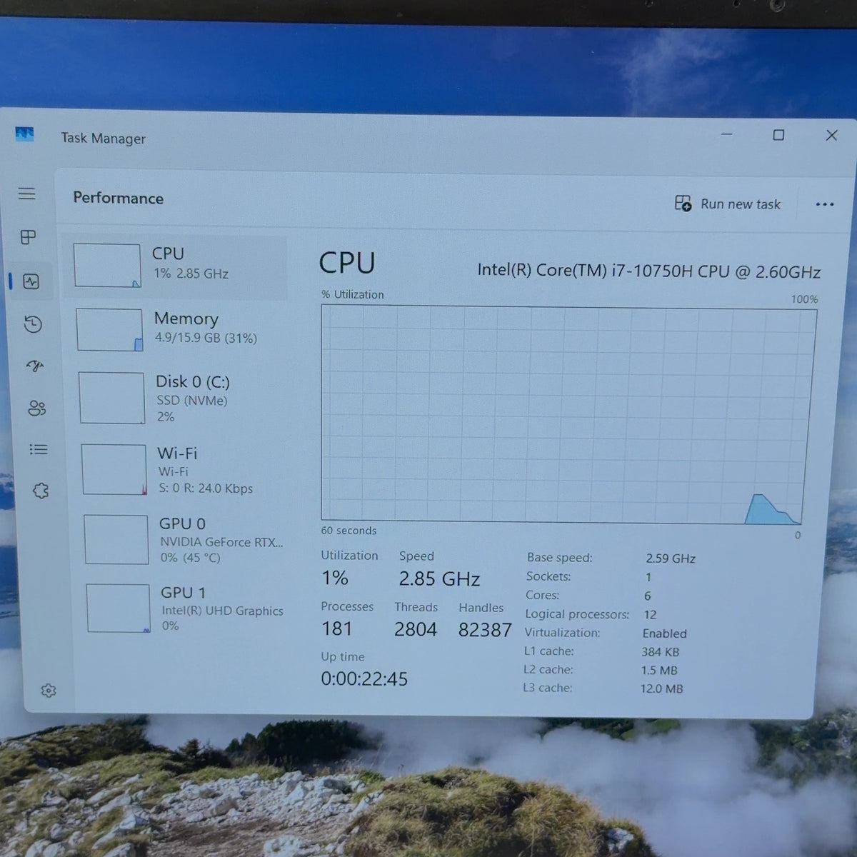Image resolution: width=857 pixels, height=857 pixels.
Task: Click the Performance page heading
Action: [x=119, y=198]
